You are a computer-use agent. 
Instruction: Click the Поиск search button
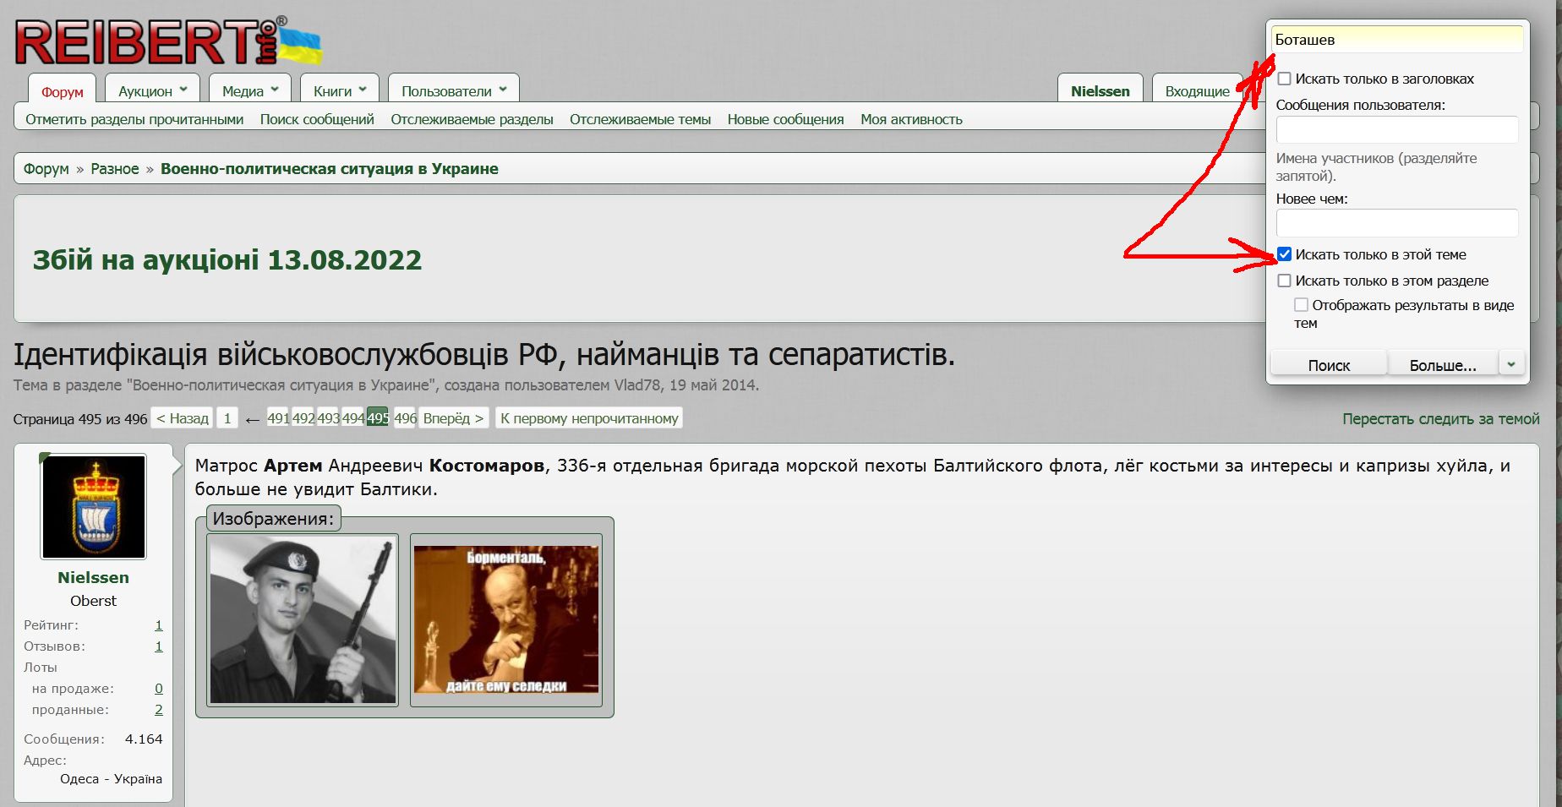pos(1329,364)
